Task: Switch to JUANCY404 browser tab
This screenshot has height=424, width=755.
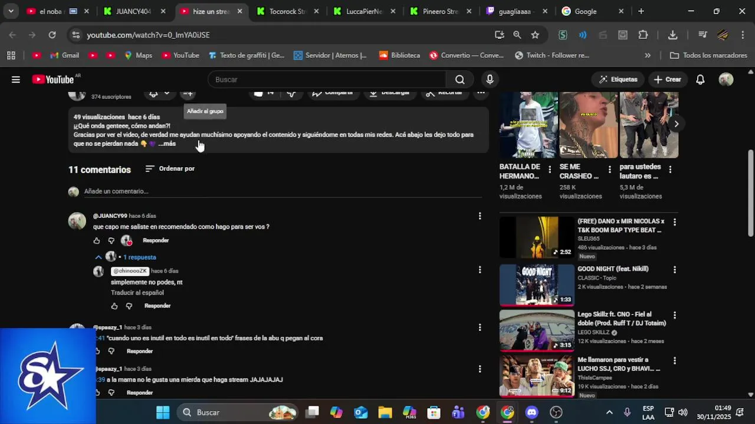Action: 134,11
